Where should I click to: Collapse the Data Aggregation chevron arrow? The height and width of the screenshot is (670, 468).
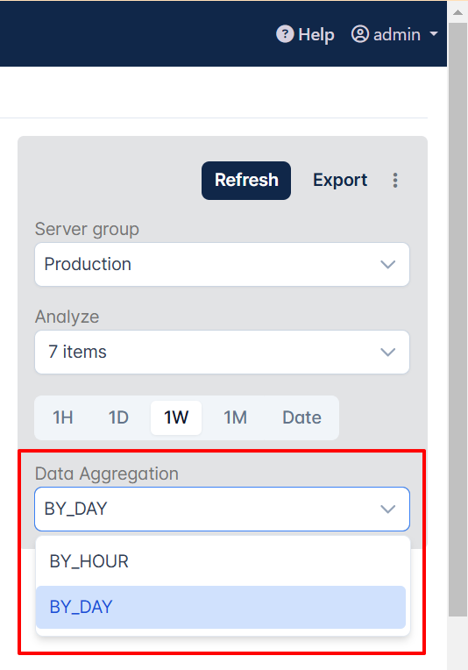(x=387, y=509)
